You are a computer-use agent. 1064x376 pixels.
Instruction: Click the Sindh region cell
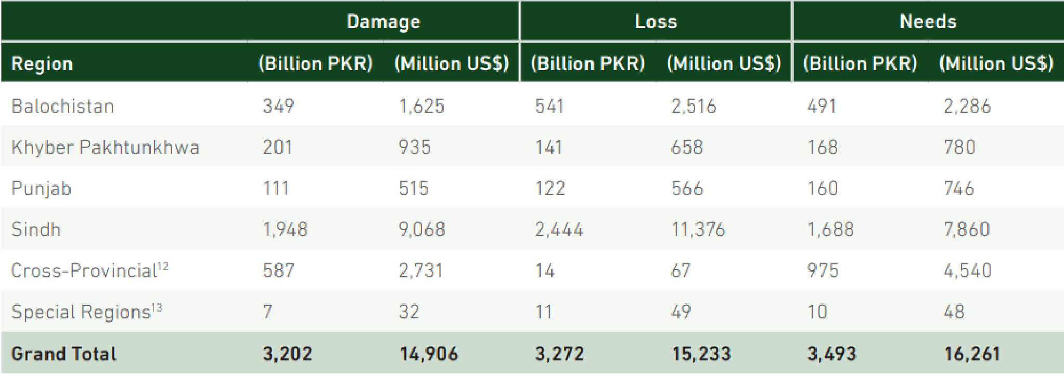point(36,229)
